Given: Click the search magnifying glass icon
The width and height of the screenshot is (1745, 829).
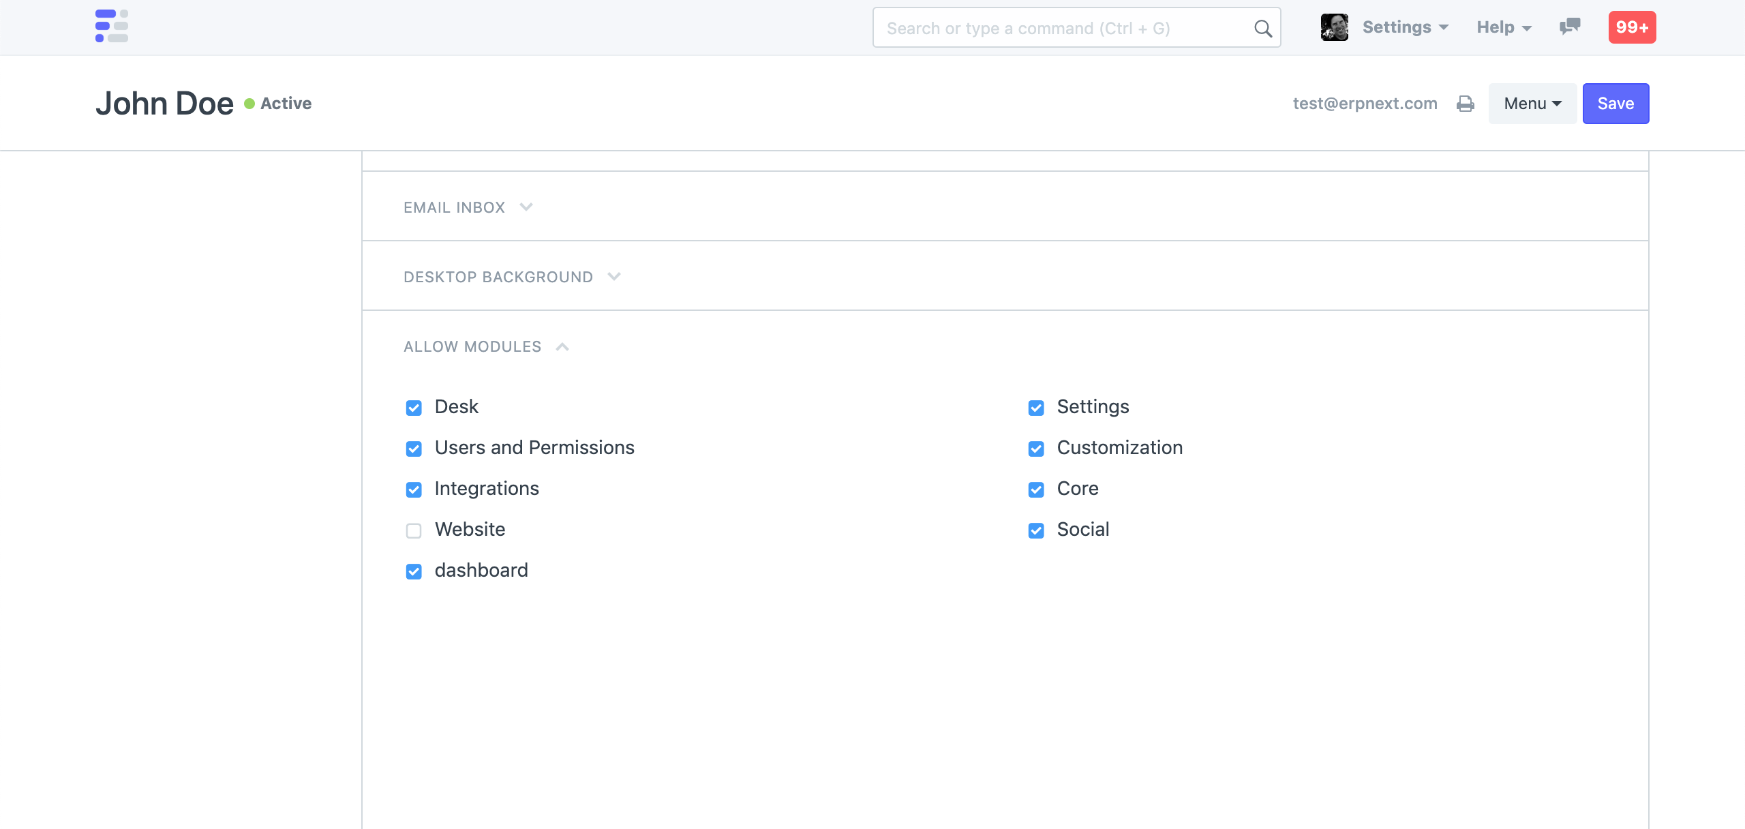Looking at the screenshot, I should coord(1262,27).
